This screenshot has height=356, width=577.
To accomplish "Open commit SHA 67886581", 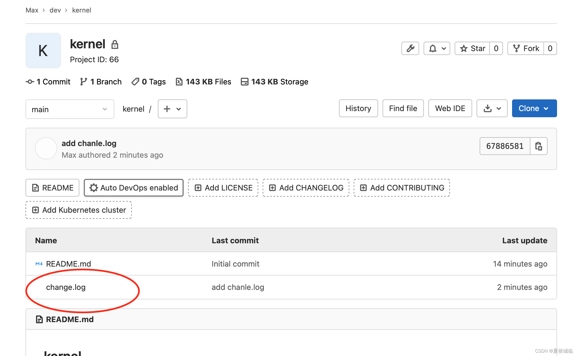I will click(505, 146).
